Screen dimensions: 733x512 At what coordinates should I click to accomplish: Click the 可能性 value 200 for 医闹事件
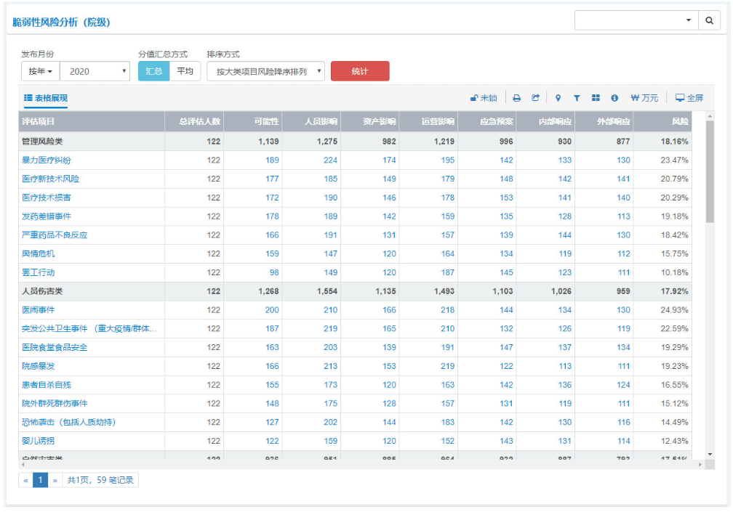(x=272, y=310)
